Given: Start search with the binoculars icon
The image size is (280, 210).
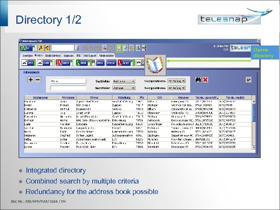Looking at the screenshot, I should (x=198, y=80).
